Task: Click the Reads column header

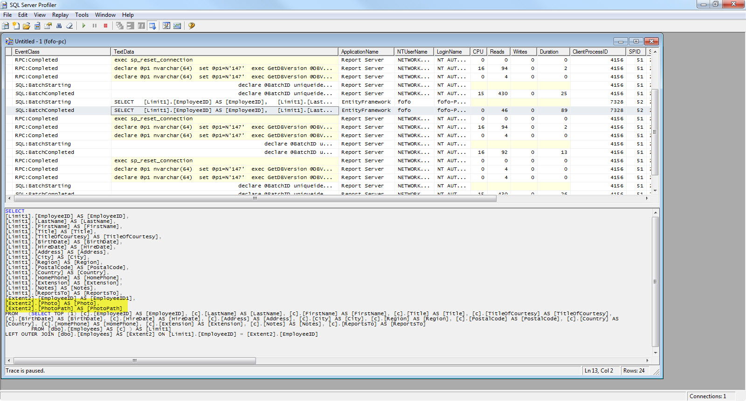Action: (499, 52)
